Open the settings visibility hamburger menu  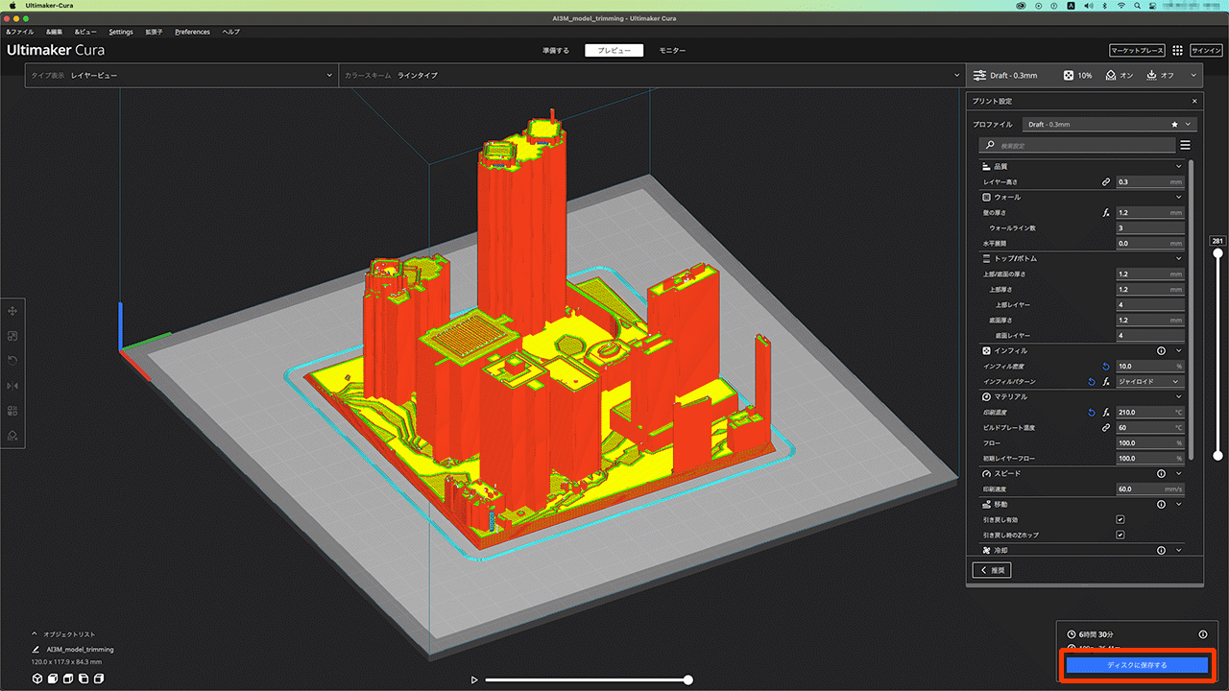(1185, 145)
